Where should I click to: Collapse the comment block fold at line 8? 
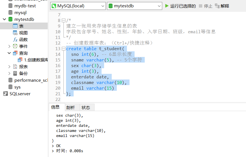tap(63, 20)
